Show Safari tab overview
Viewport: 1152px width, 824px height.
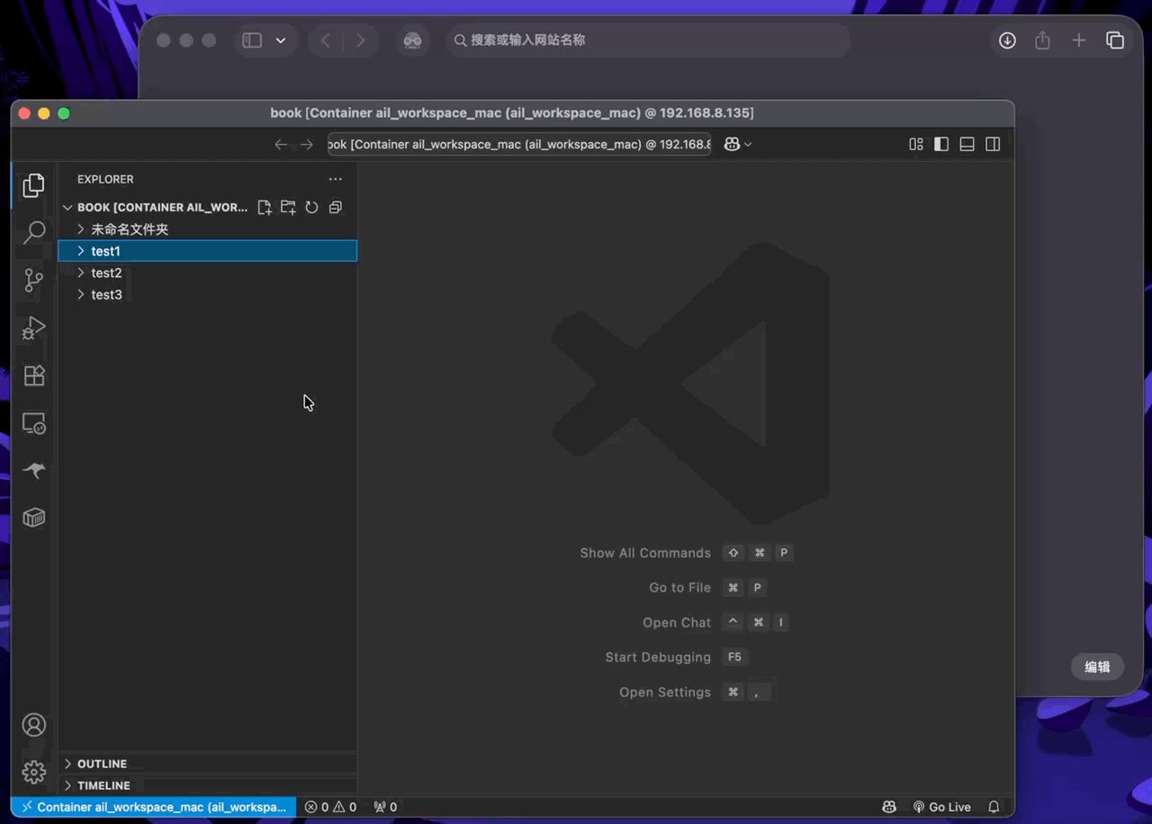1115,40
